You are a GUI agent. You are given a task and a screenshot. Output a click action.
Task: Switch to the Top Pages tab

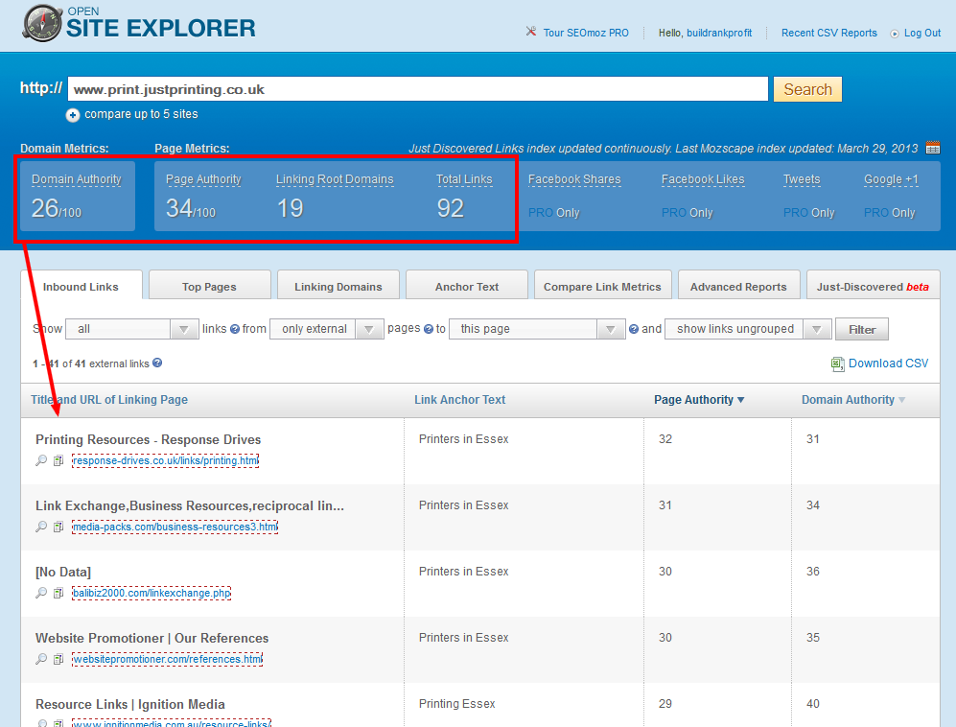coord(209,286)
